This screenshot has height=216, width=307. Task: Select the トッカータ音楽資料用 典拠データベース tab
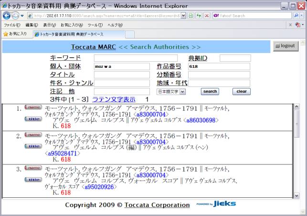(x=79, y=34)
